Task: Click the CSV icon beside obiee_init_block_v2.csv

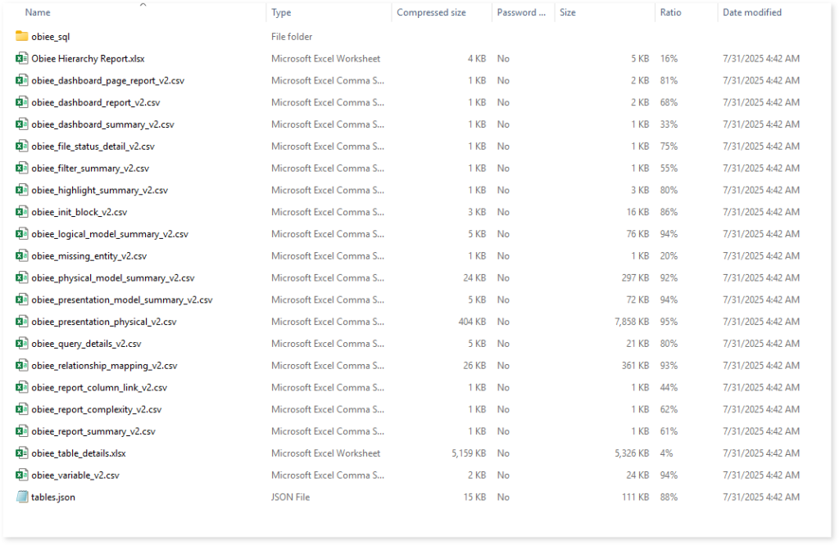Action: [x=22, y=212]
